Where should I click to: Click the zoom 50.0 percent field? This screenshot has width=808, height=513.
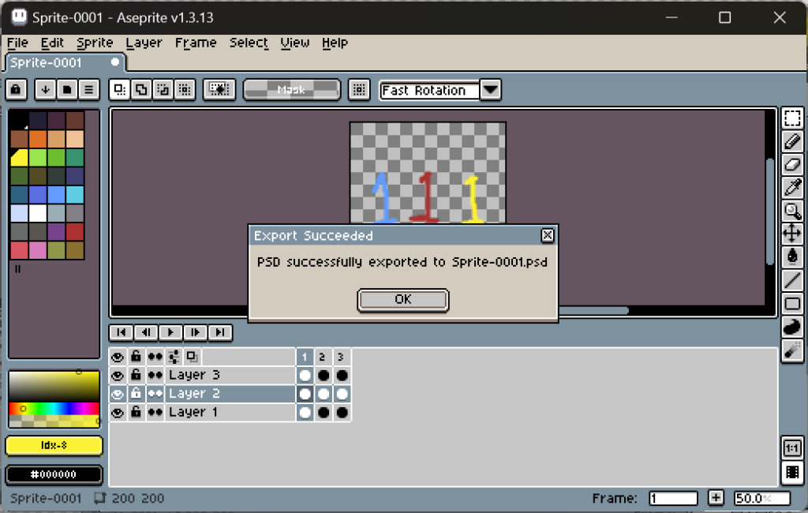(x=762, y=498)
